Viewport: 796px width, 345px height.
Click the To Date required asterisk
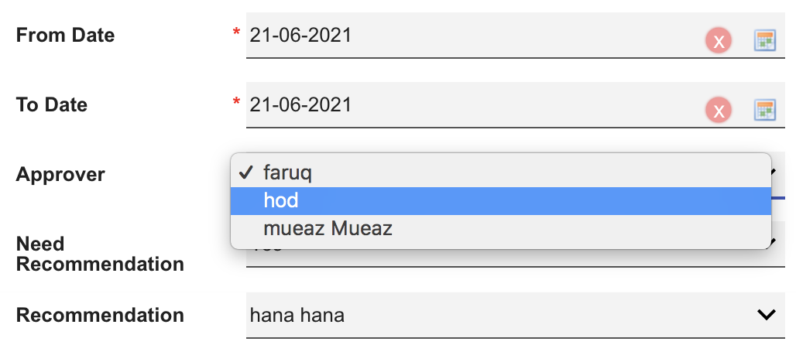(x=236, y=103)
